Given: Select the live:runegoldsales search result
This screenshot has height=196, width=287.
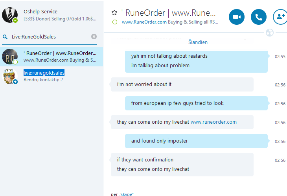Looking at the screenshot, I should click(x=52, y=76).
